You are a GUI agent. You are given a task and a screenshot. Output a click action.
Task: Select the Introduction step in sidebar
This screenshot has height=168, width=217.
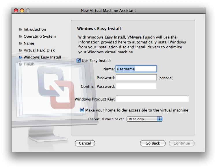coord(35,30)
